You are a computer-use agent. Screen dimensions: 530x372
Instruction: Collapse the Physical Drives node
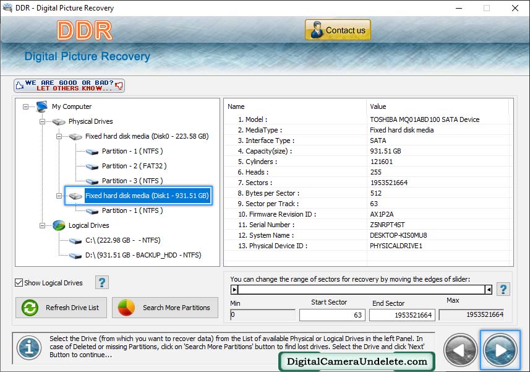pos(43,121)
